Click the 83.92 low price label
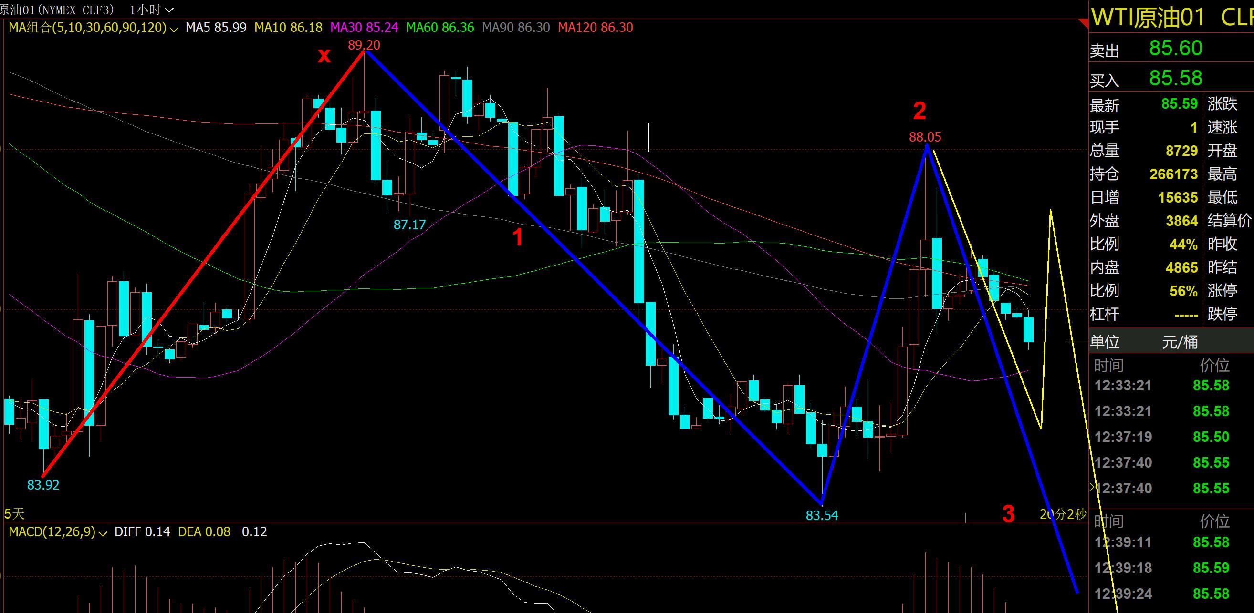The width and height of the screenshot is (1254, 613). pos(43,485)
